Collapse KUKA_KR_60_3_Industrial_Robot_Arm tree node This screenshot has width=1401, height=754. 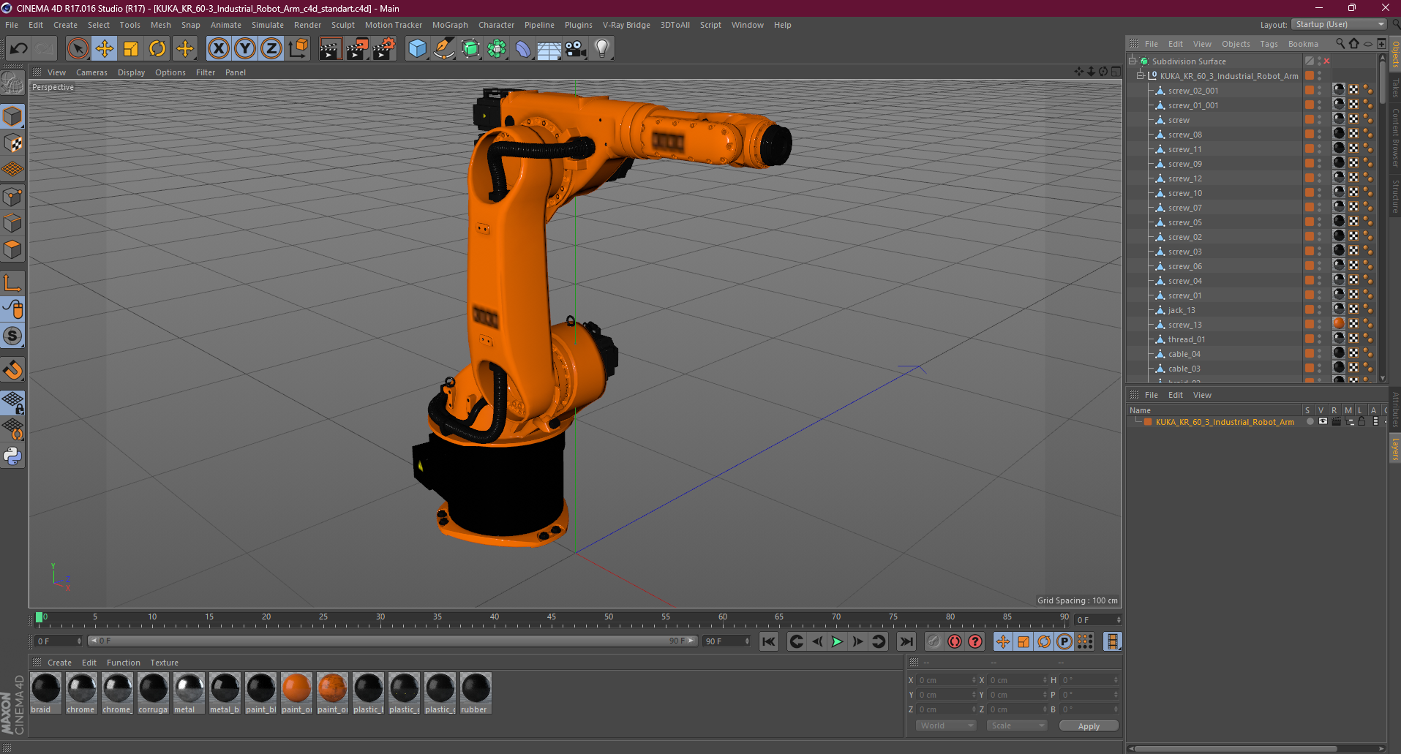1140,75
